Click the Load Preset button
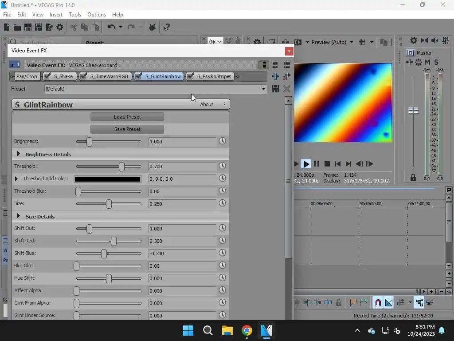Screen dimensions: 454x341 coord(127,117)
